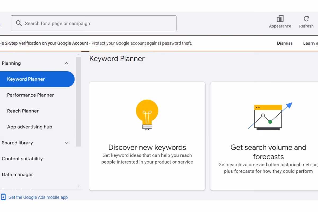Click Get search volume and forecasts heading
The image size is (318, 212).
268,152
